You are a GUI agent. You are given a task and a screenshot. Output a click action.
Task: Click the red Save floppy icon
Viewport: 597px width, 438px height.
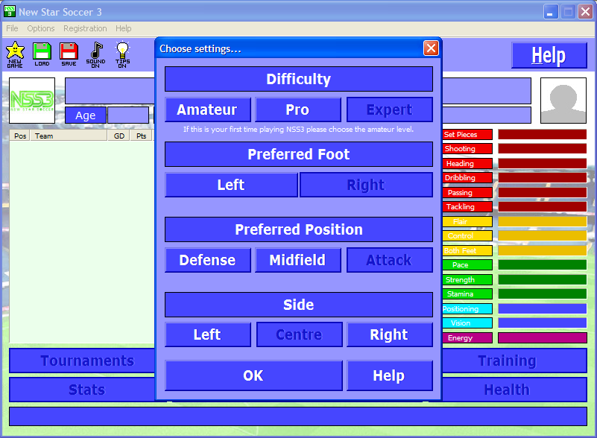click(69, 54)
